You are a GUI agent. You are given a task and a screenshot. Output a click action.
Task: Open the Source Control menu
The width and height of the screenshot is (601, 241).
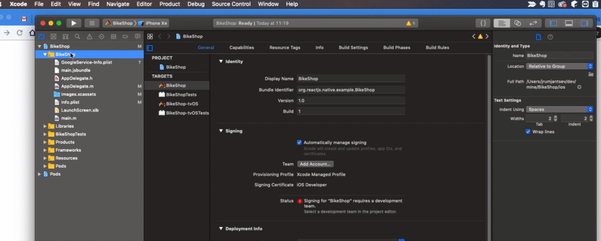(x=231, y=4)
